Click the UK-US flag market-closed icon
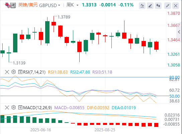The width and height of the screenshot is (182, 134). 10,5
